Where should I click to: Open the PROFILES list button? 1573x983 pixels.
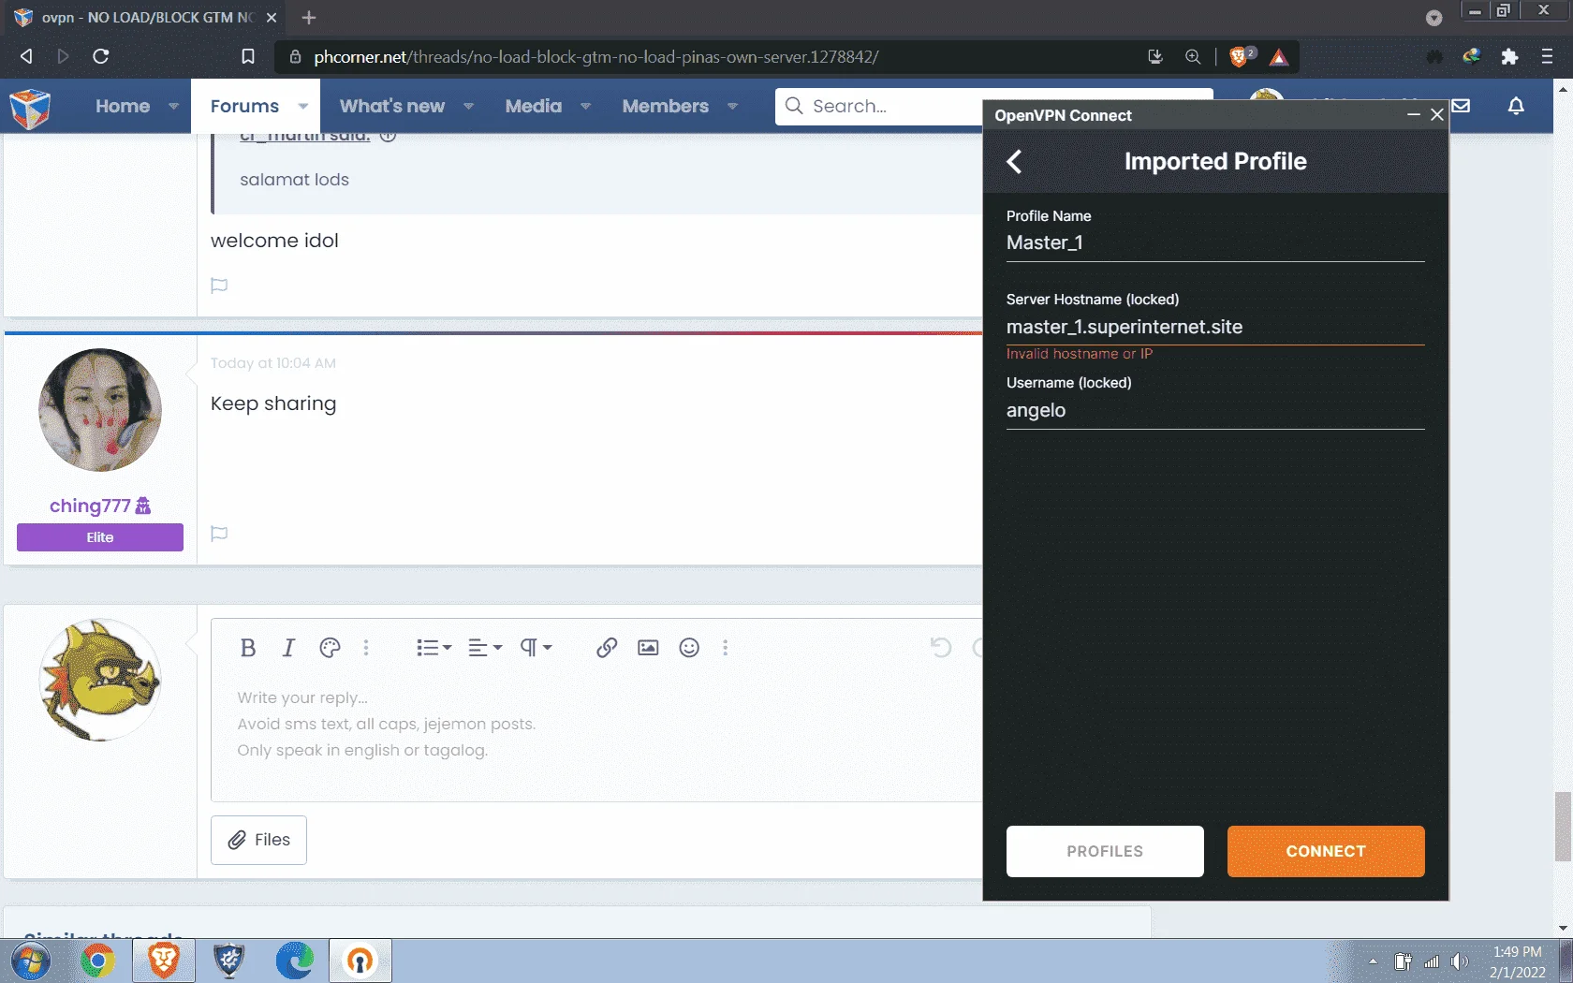(1105, 851)
